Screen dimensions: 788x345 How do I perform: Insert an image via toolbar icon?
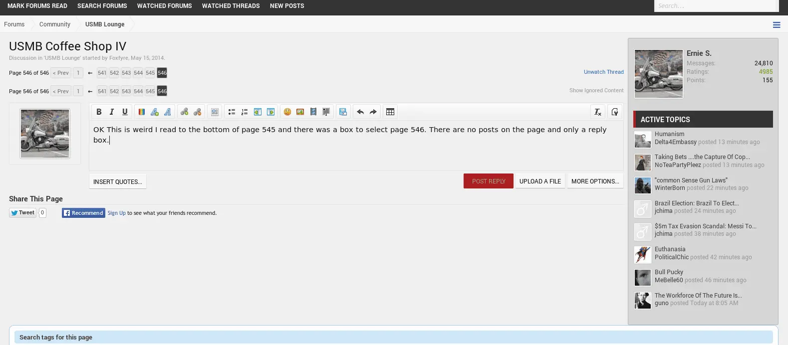click(x=300, y=112)
